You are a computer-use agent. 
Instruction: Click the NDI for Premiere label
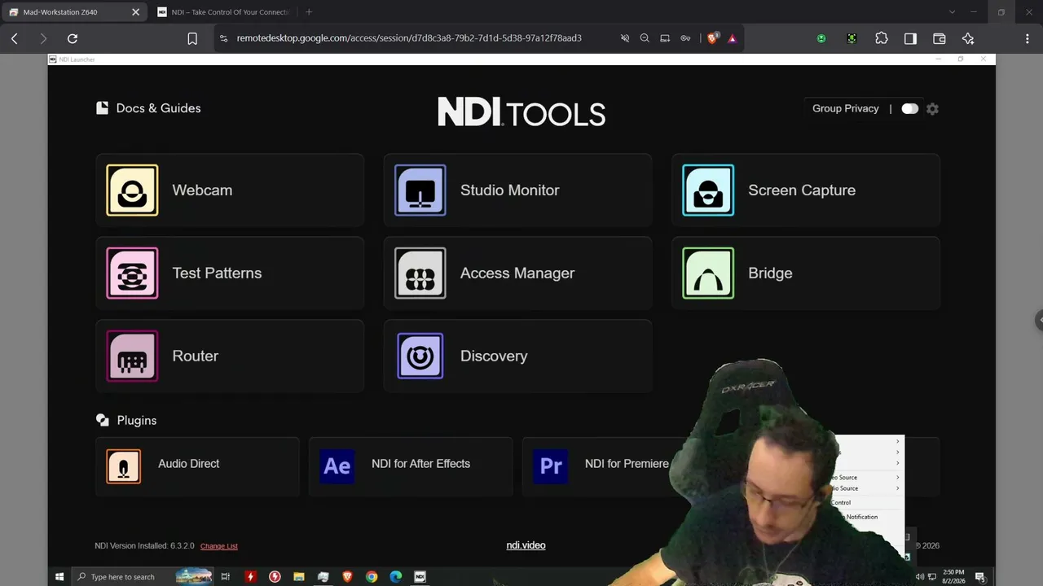(x=627, y=464)
